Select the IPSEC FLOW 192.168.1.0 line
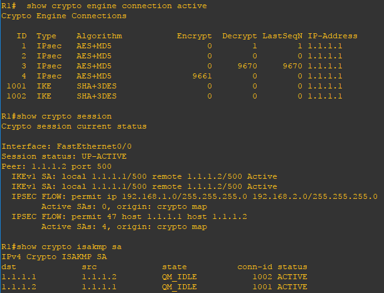Screen dimensions: 384x293 (x=195, y=197)
